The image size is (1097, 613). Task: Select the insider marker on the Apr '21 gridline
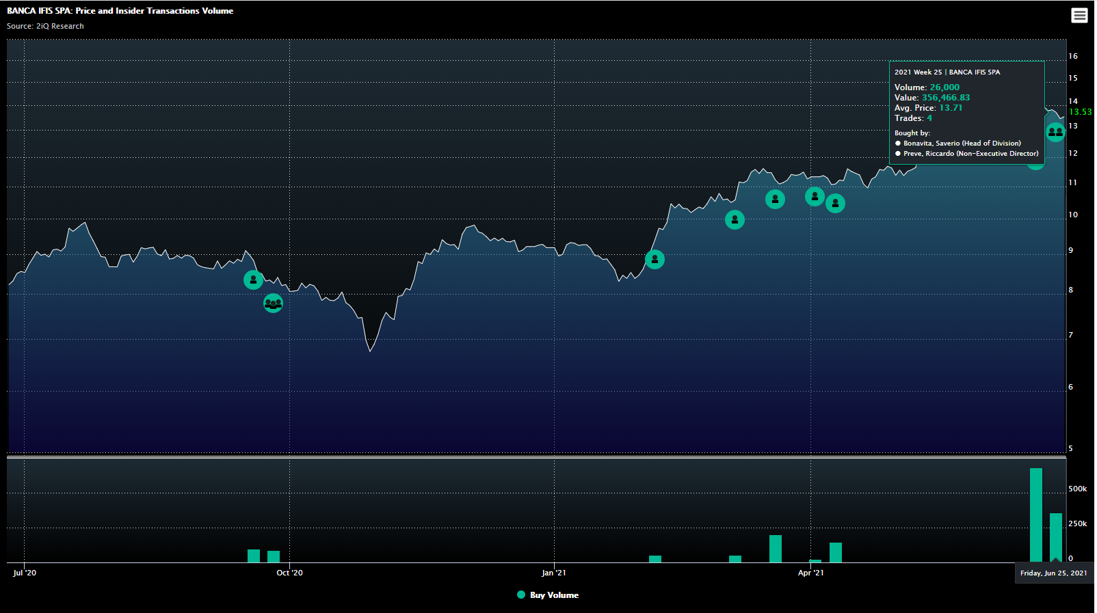[815, 197]
